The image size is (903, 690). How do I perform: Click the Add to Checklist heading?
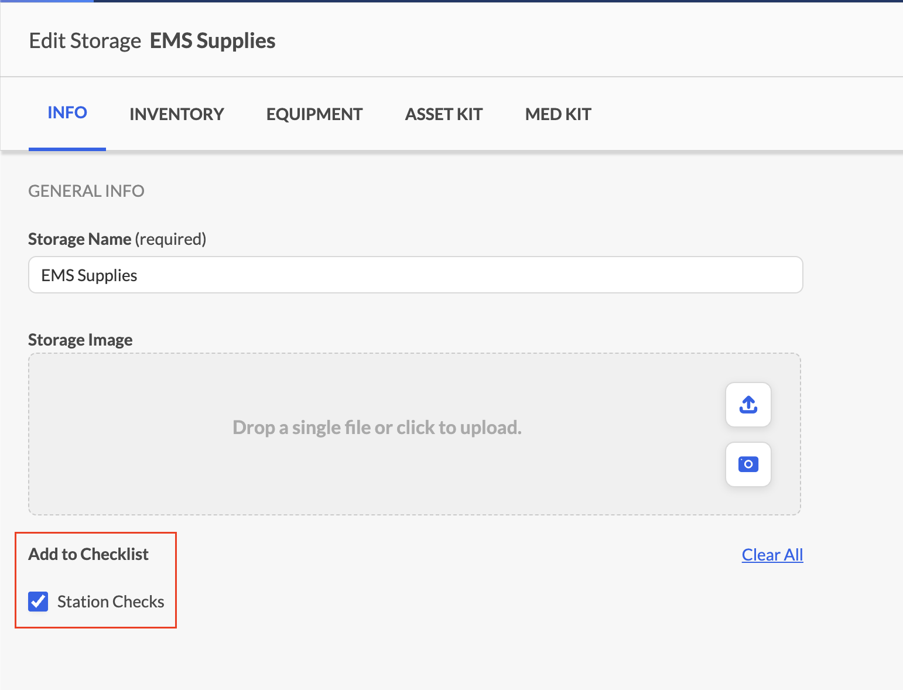(x=88, y=554)
